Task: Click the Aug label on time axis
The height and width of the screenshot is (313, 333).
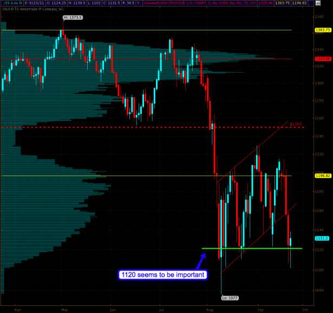Action: click(x=210, y=310)
